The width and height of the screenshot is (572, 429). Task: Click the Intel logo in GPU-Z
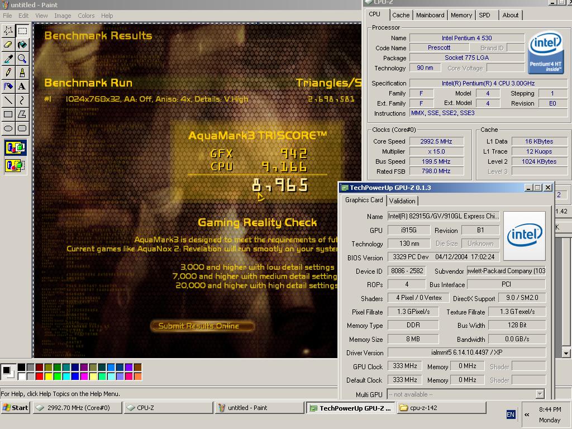pyautogui.click(x=524, y=235)
